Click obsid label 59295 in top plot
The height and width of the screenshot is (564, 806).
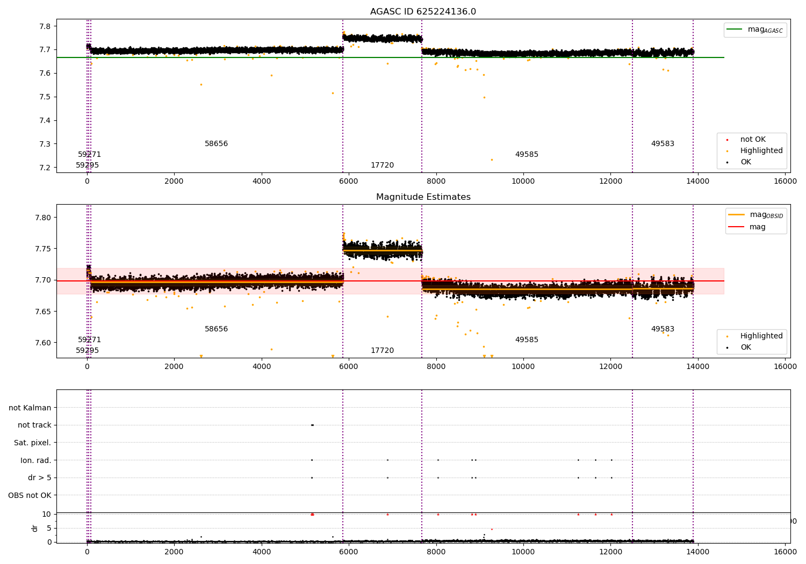[x=87, y=165]
